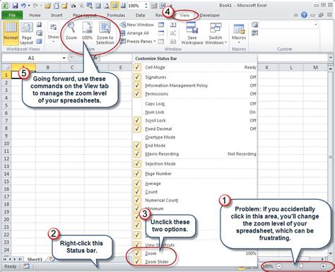Enable the Caps Lock indicator option
This screenshot has width=335, height=272.
pyautogui.click(x=195, y=104)
